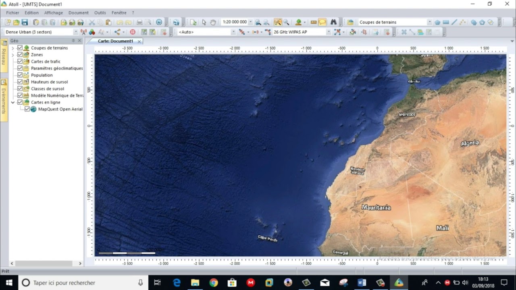Open the Fenêtre menu
Viewport: 516px width, 290px height.
point(119,13)
